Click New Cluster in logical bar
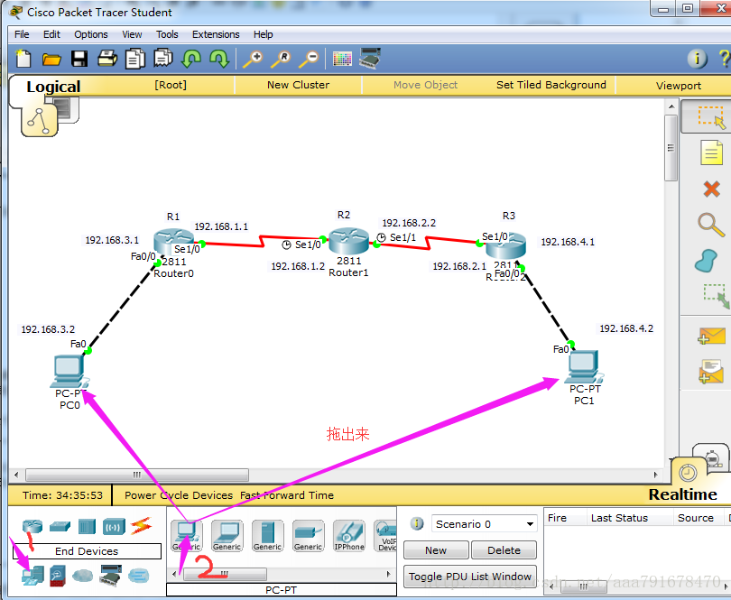This screenshot has width=731, height=600. tap(299, 85)
